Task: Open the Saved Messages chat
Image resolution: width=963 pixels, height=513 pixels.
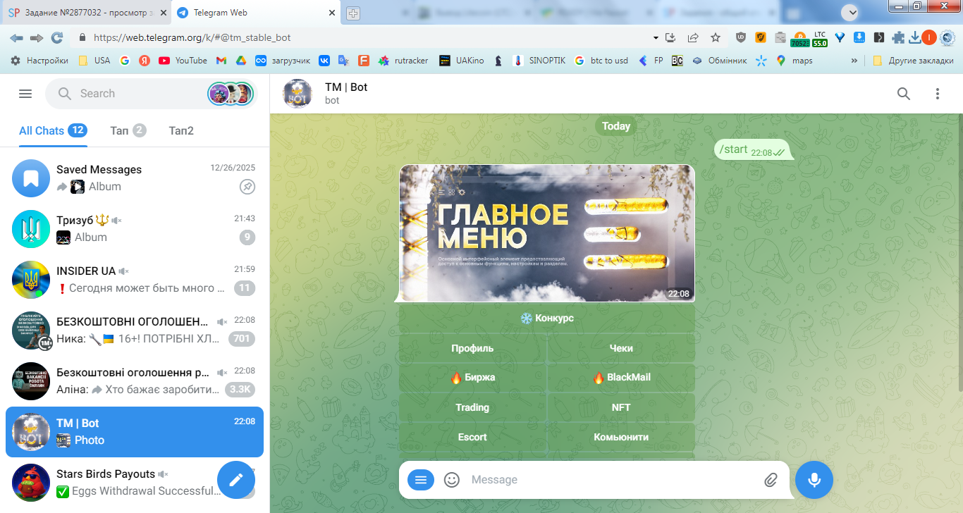Action: [x=135, y=178]
